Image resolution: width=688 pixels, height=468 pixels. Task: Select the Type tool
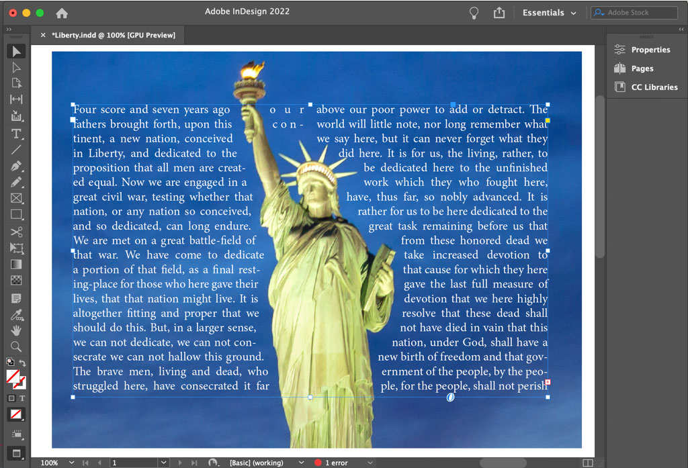[x=16, y=134]
